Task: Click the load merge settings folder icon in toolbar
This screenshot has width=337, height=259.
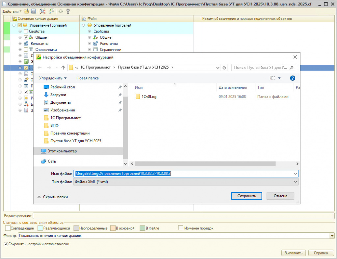Action: (x=26, y=11)
